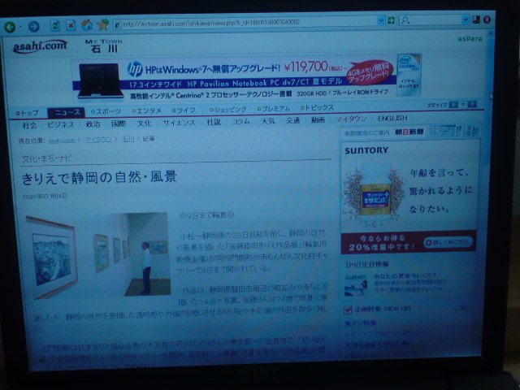
Task: Open the ビジネス news category
Action: click(x=61, y=124)
